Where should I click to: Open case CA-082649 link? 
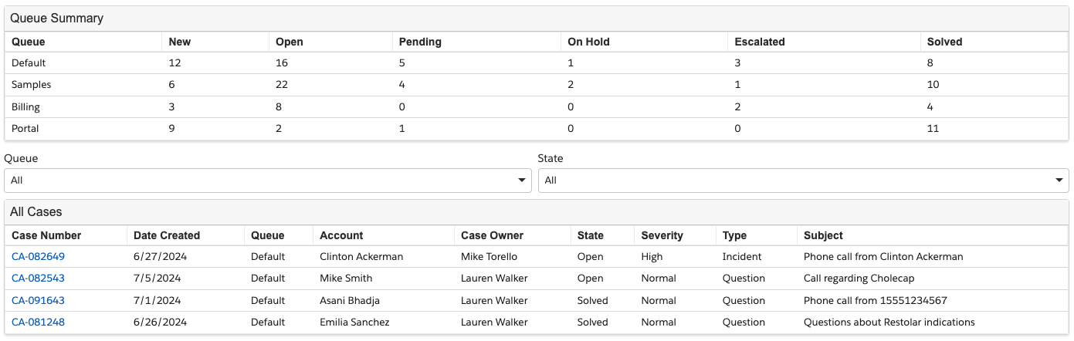click(x=38, y=257)
